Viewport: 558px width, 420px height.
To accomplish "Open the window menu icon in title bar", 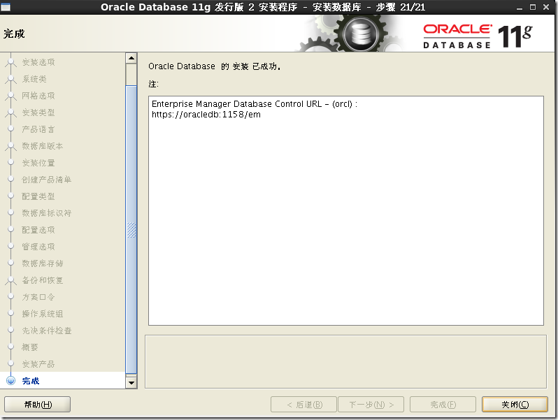I will pos(6,7).
